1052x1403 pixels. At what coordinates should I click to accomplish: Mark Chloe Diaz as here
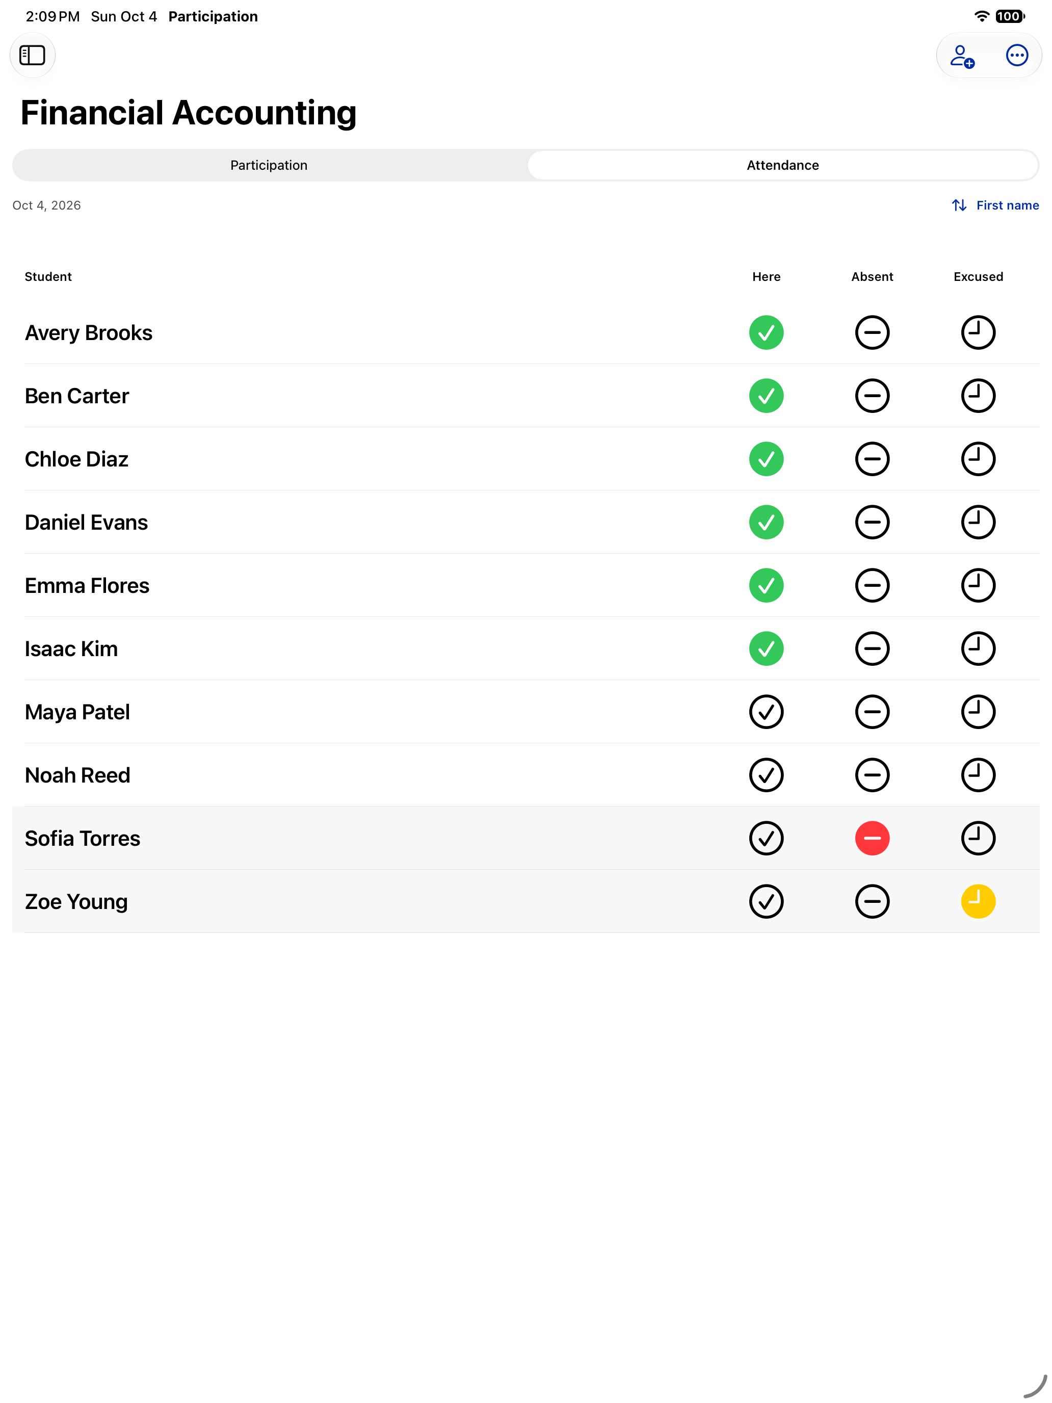point(766,459)
